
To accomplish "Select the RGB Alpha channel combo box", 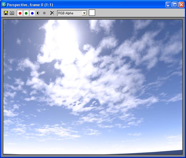I will [69, 13].
